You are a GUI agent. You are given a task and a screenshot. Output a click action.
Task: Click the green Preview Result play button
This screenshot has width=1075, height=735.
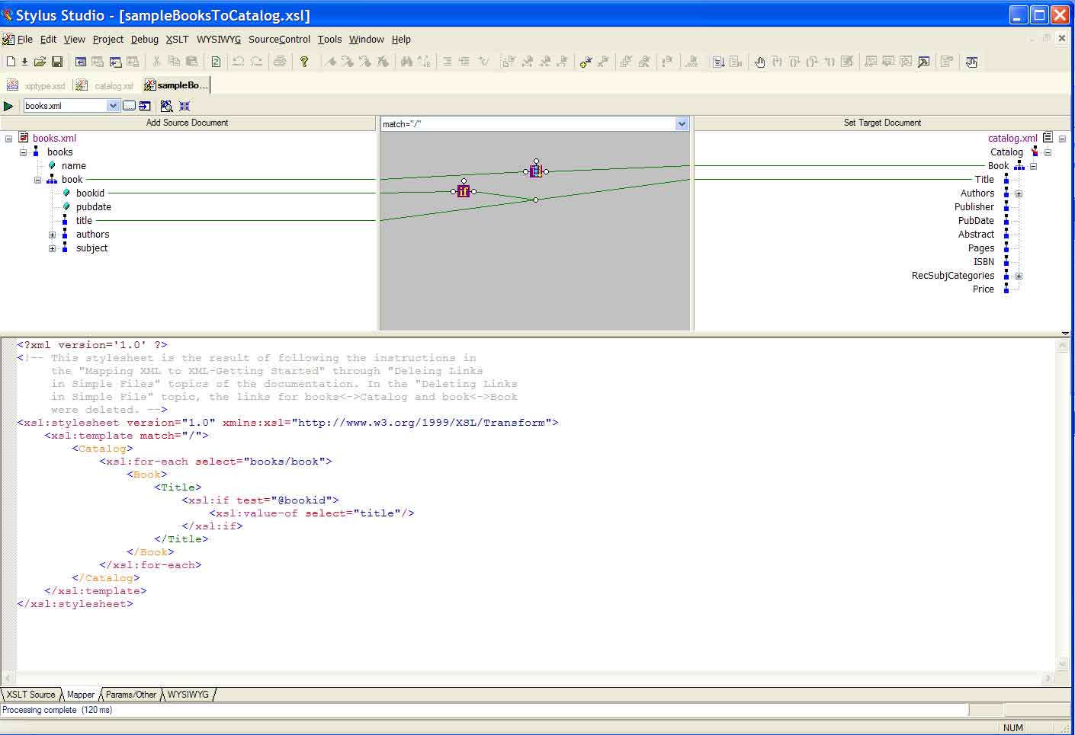(x=8, y=106)
